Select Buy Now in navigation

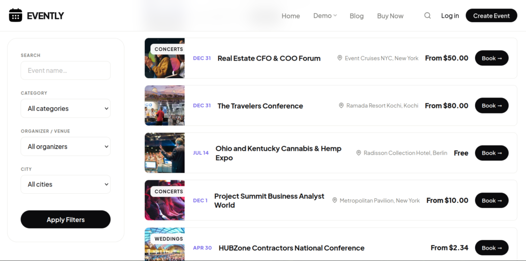pos(390,16)
